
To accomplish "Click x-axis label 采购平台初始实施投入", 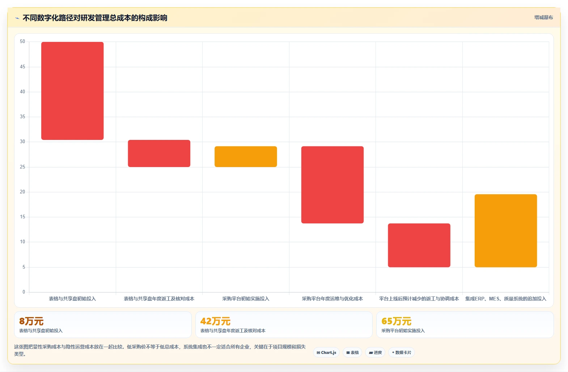I will click(x=246, y=299).
